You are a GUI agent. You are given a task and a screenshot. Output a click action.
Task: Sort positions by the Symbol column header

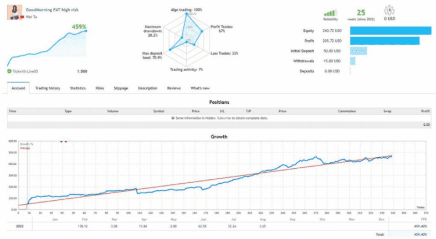point(158,111)
